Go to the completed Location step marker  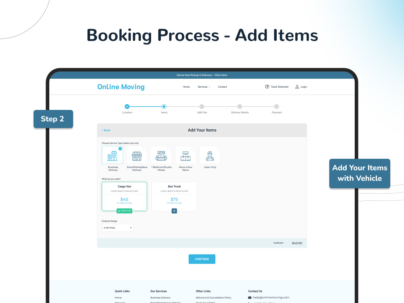click(x=127, y=106)
